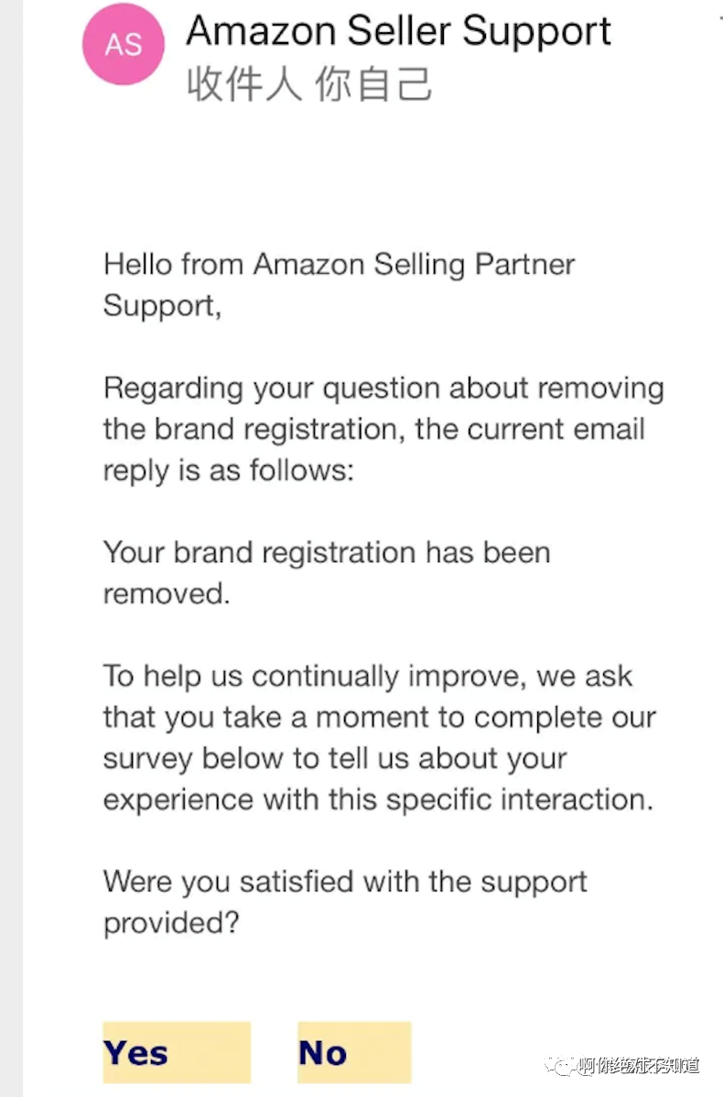Click the word "provided?" above the survey buttons
723x1097 pixels.
click(x=170, y=923)
